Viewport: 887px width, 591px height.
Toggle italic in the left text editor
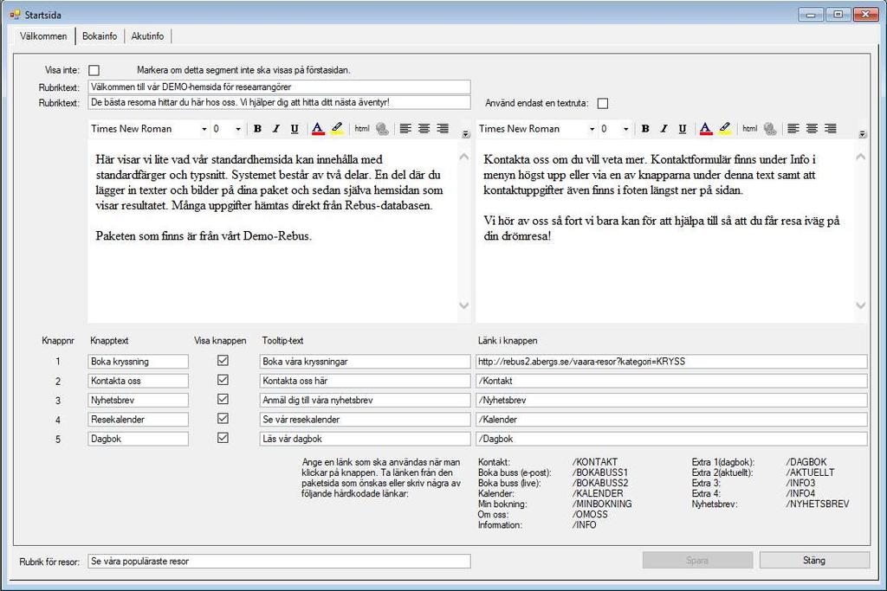click(x=276, y=129)
